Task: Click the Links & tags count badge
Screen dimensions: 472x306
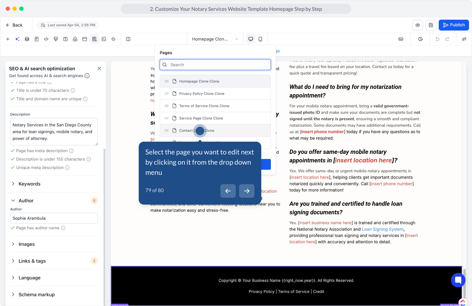Action: [94, 261]
